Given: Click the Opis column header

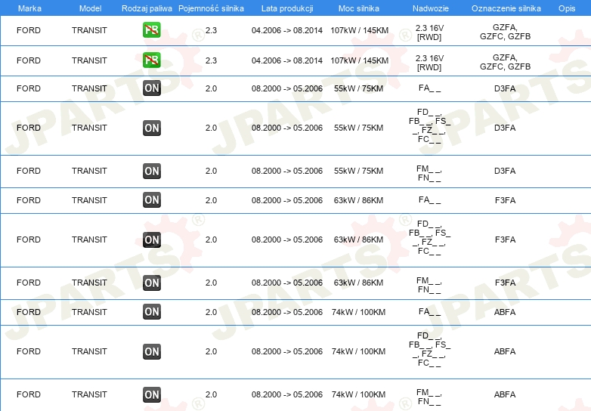Looking at the screenshot, I should 566,8.
